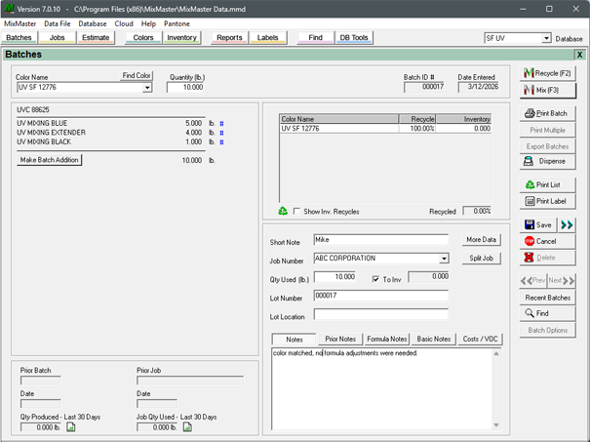Image resolution: width=590 pixels, height=442 pixels.
Task: Enable Show Inv. Recycles checkbox
Action: (x=297, y=211)
